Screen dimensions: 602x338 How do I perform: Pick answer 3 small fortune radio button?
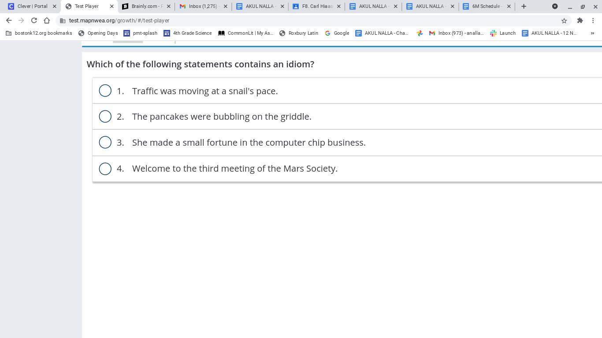pyautogui.click(x=105, y=142)
